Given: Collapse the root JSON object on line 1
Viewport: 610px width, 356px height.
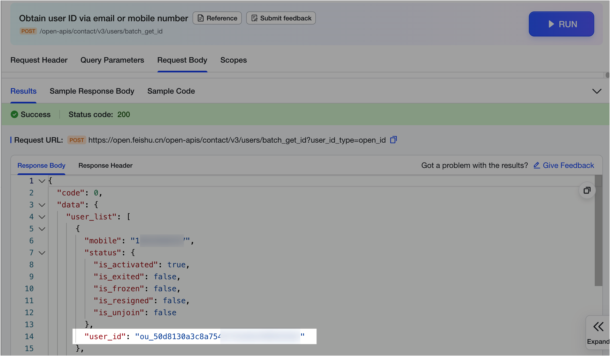Looking at the screenshot, I should point(42,181).
